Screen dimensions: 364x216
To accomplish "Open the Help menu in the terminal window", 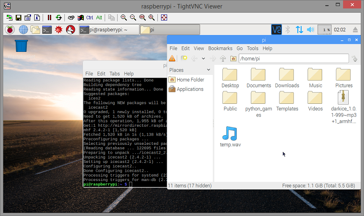I will [128, 74].
